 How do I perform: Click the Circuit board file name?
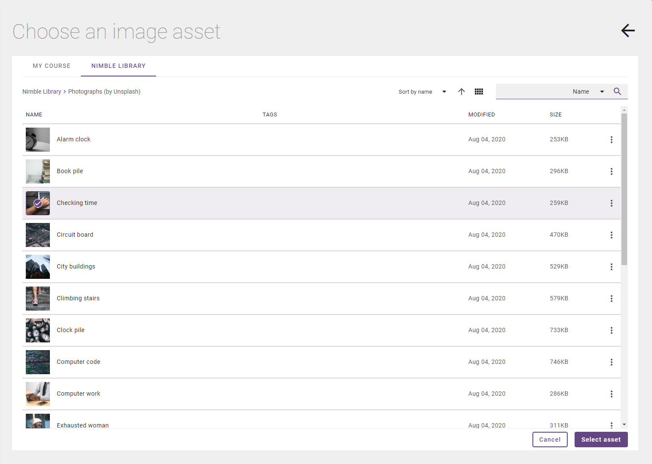(x=75, y=235)
